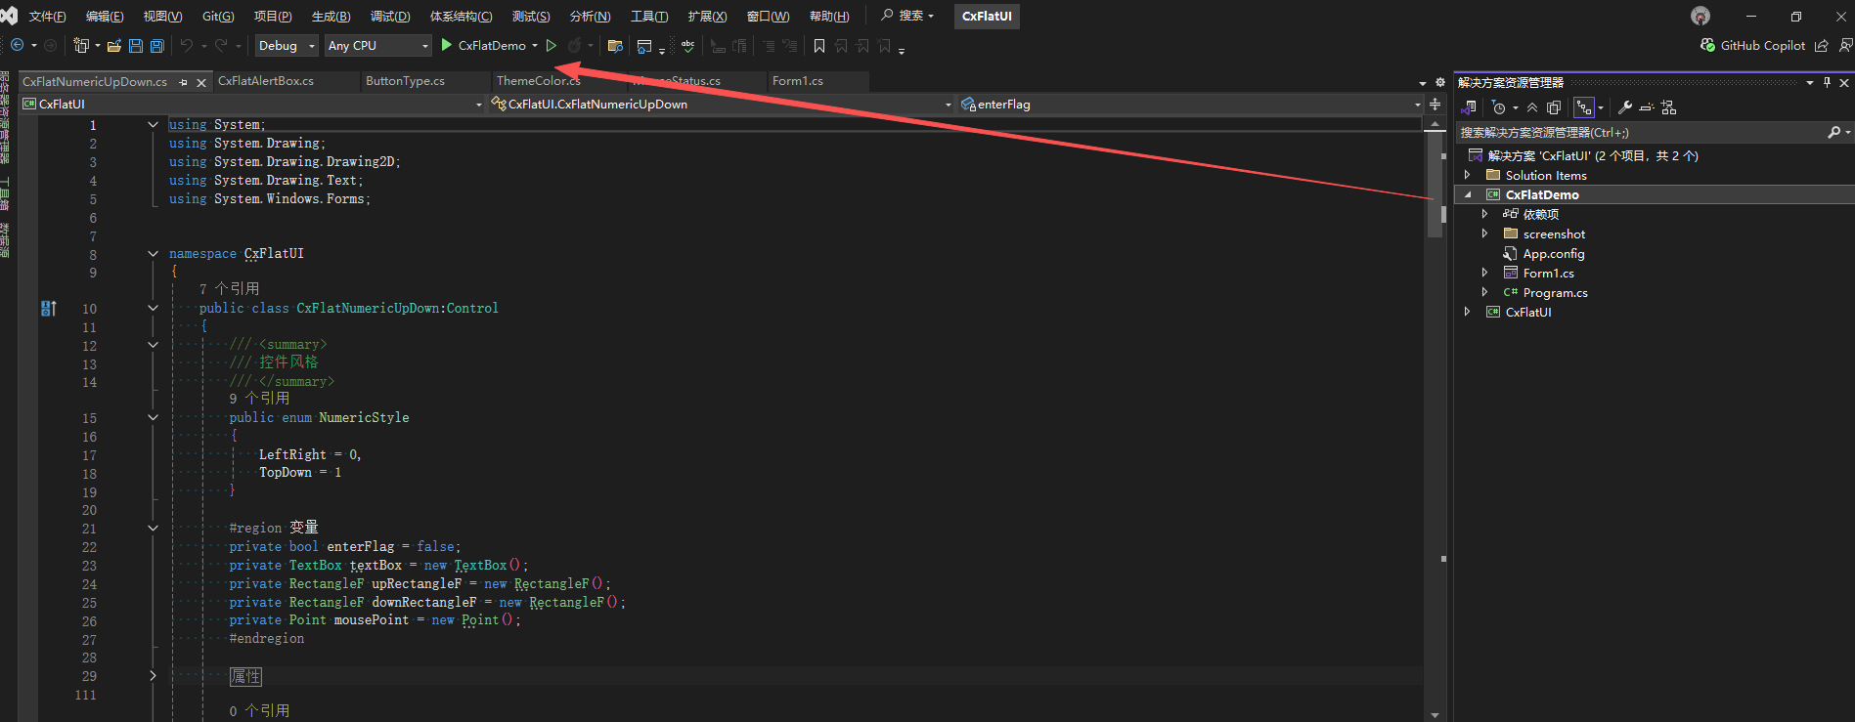Switch to the CxFlatAlertBox.cs tab
The image size is (1855, 722).
click(266, 81)
